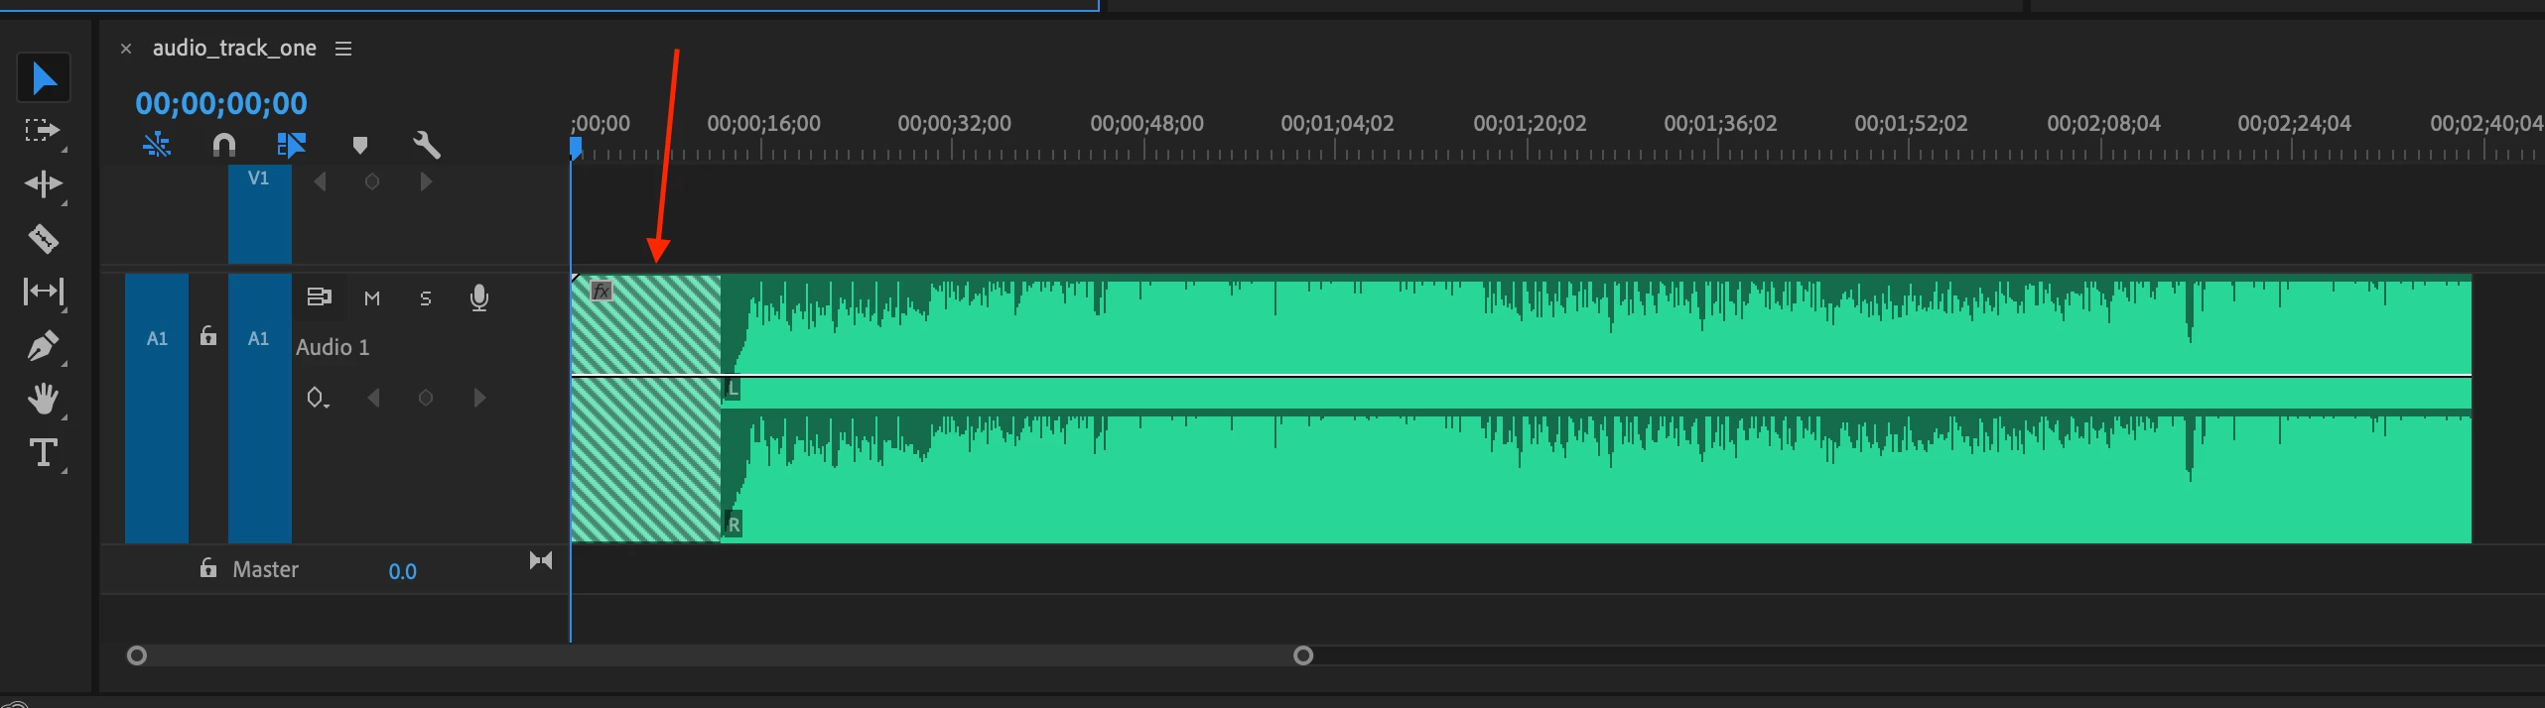Toggle Linked Selection icon
Viewport: 2545px width, 708px height.
pyautogui.click(x=291, y=146)
